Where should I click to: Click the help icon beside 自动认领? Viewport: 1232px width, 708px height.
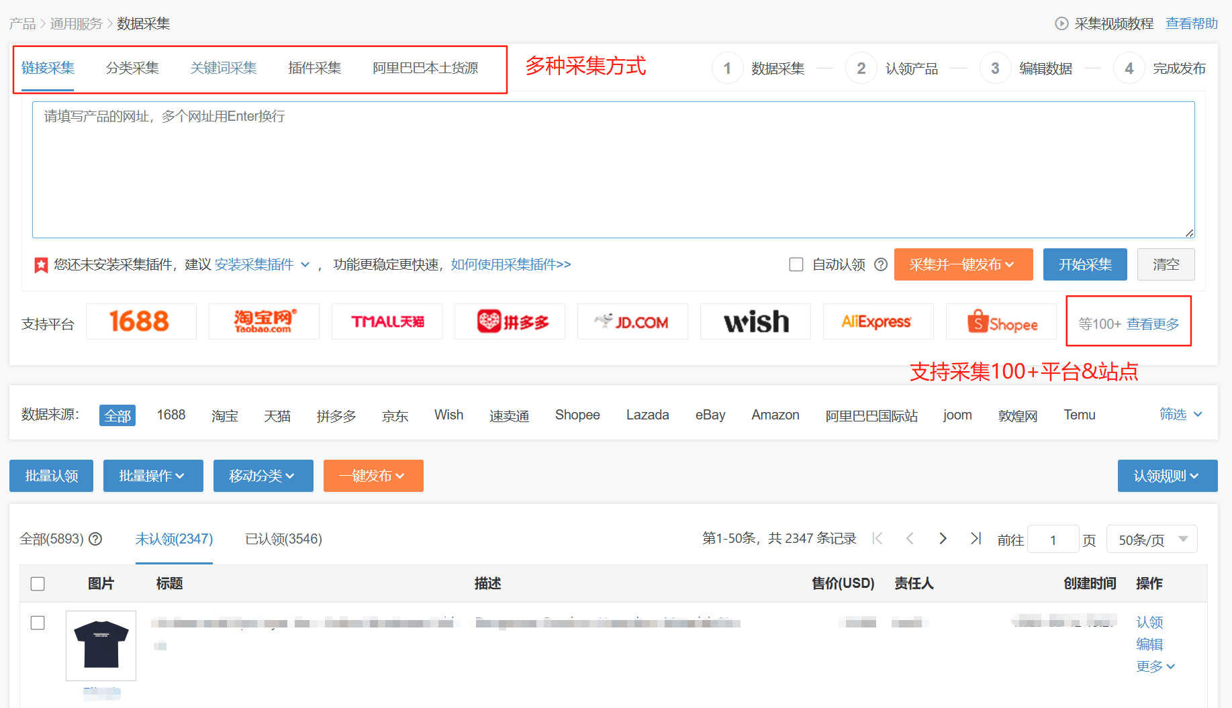(x=881, y=264)
